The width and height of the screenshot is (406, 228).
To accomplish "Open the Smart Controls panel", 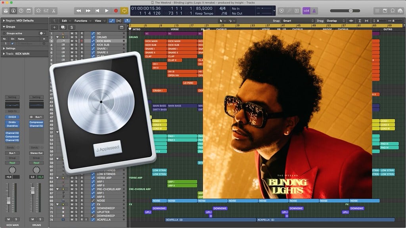I will click(x=38, y=10).
